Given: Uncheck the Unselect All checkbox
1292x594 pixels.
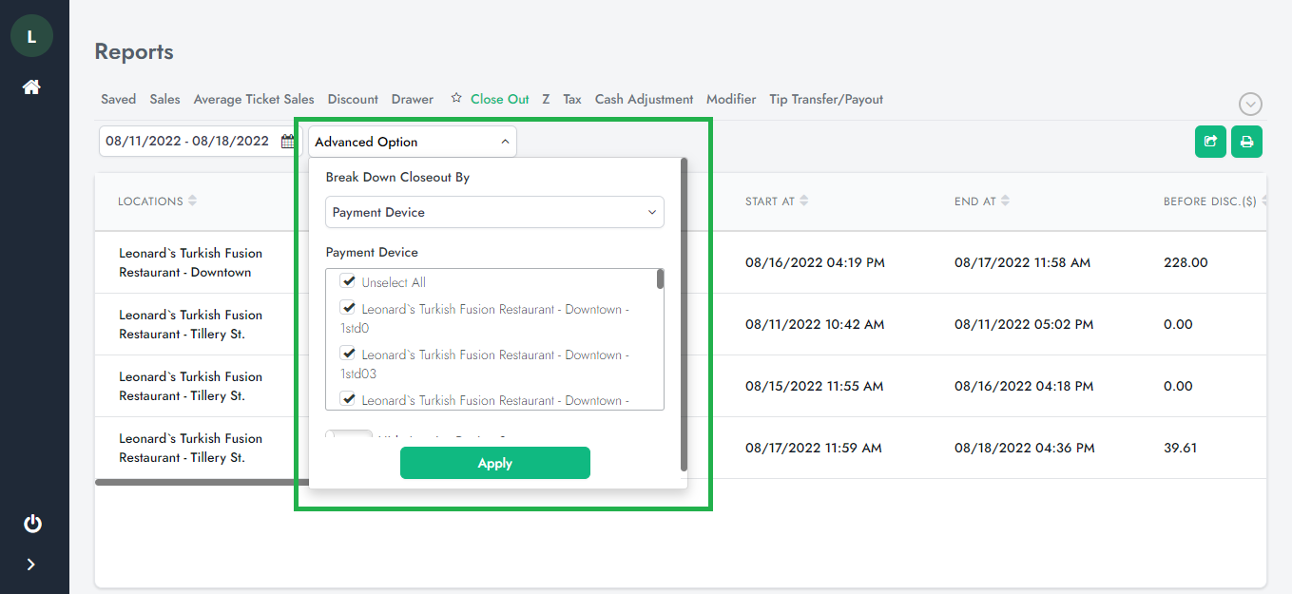Looking at the screenshot, I should [x=348, y=282].
